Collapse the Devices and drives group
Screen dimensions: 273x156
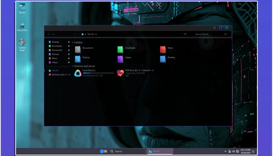[73, 66]
